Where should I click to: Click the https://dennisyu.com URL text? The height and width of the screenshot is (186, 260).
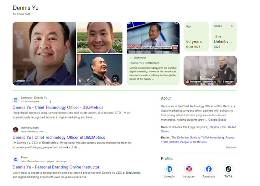pos(32,132)
